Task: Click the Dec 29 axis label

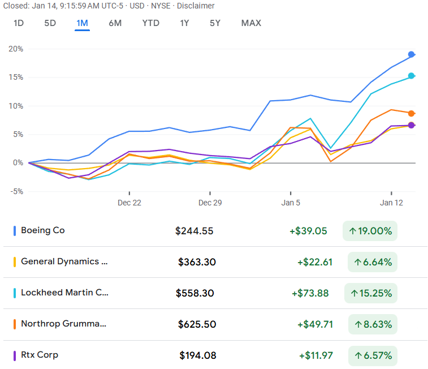Action: [x=210, y=203]
